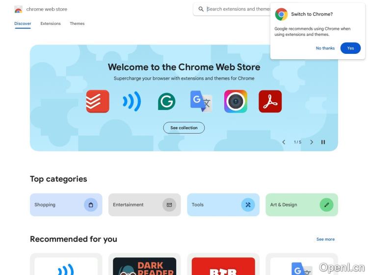Open the rainbow camera lens extension icon
This screenshot has width=368, height=275.
(x=236, y=101)
